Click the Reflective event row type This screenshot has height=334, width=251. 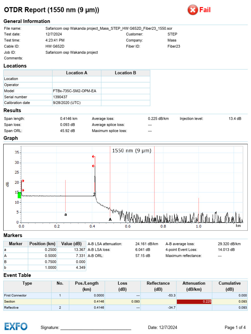[11, 308]
